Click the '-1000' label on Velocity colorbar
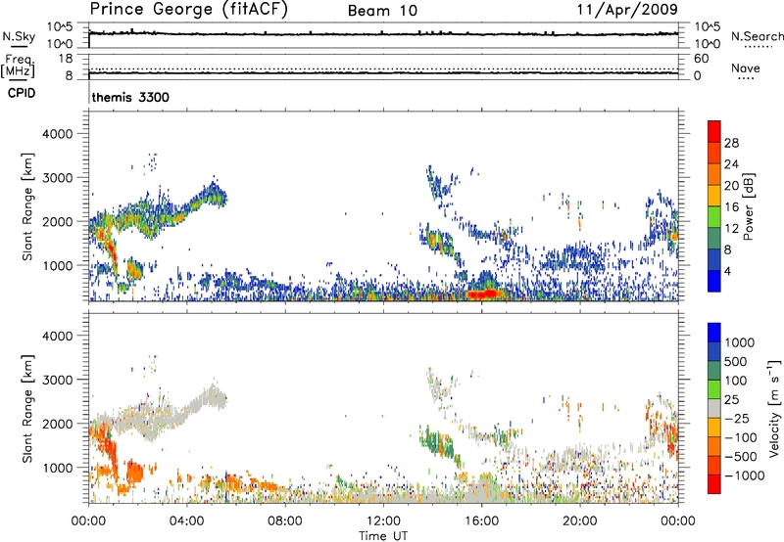This screenshot has width=784, height=542. [x=744, y=475]
